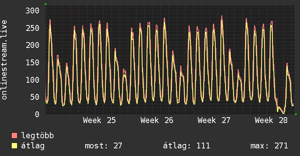Click the max: 271 statistic text
The height and width of the screenshot is (156, 300).
(x=269, y=146)
